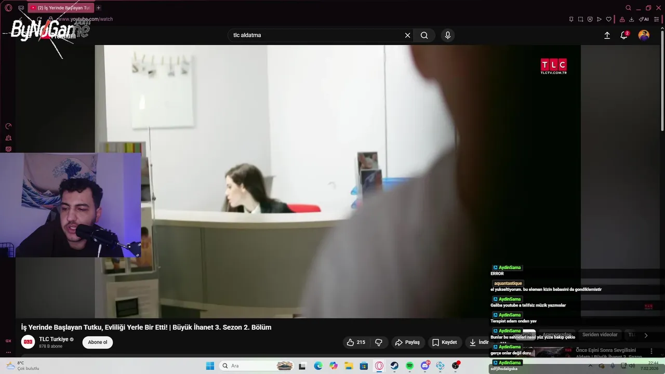This screenshot has width=665, height=374.
Task: Open the player send arrow icon
Action: pyautogui.click(x=599, y=19)
